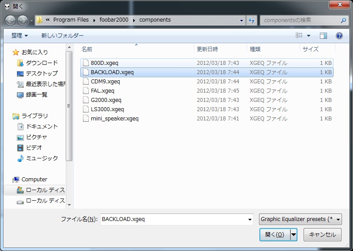Click the date 2012/03/18 7:45 of FAL.xgeq
The height and width of the screenshot is (251, 353).
[218, 91]
